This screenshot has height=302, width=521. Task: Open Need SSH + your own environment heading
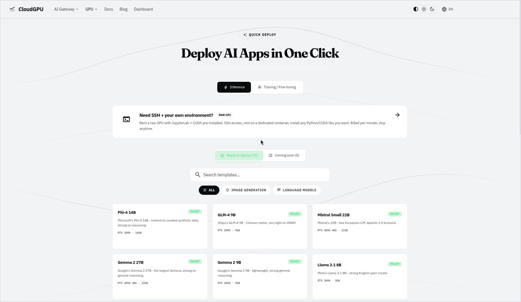176,115
